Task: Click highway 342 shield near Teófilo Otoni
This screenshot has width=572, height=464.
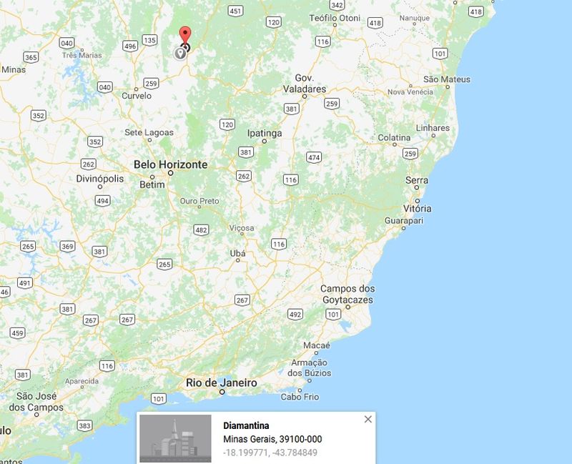Action: point(337,5)
